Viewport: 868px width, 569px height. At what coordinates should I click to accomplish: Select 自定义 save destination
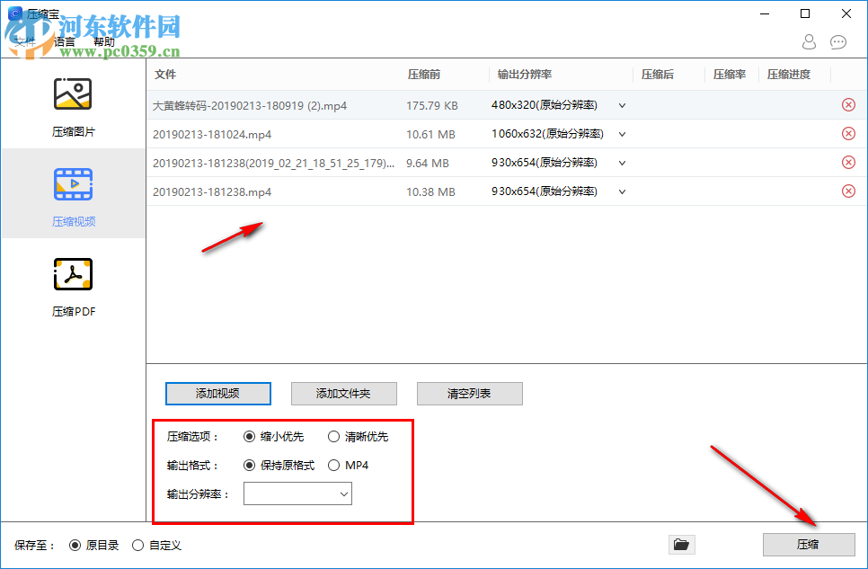tap(137, 545)
